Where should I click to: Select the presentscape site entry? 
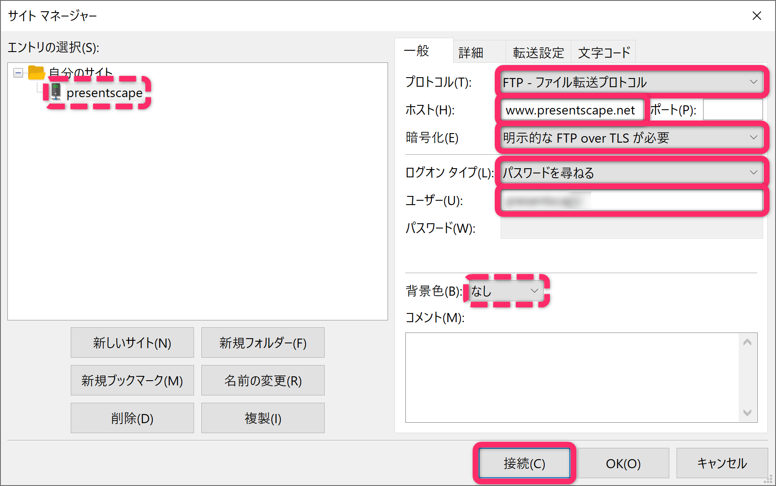pos(104,93)
